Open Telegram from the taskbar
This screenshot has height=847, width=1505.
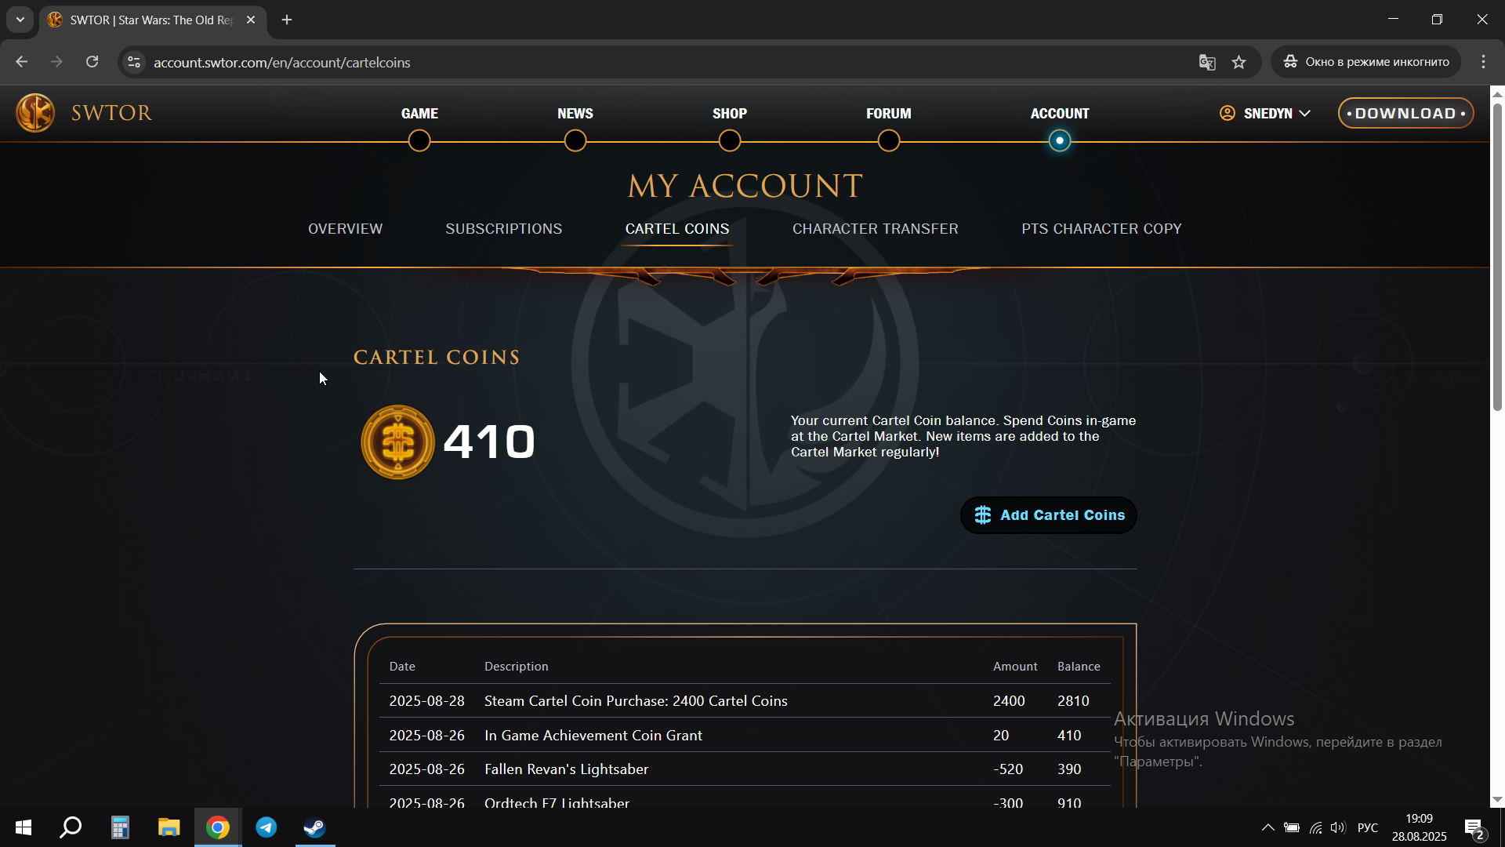(x=267, y=827)
